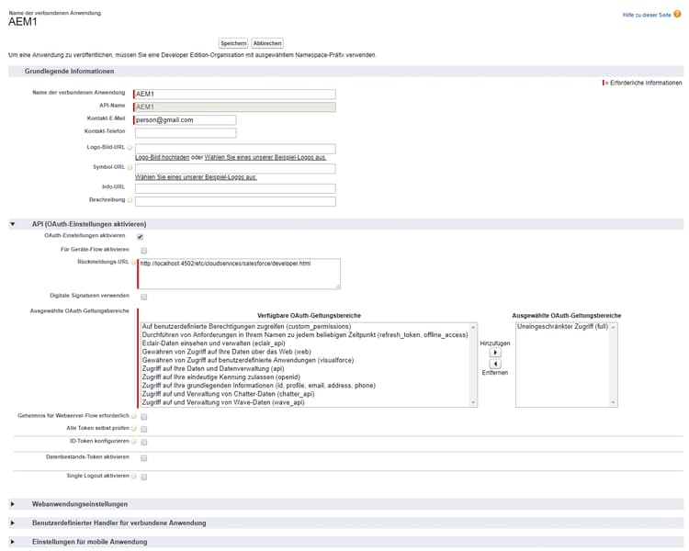Click the API-Name field
The width and height of the screenshot is (689, 551).
coord(235,107)
